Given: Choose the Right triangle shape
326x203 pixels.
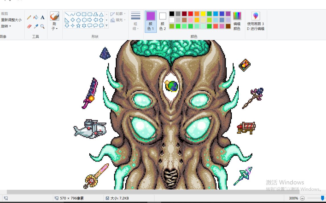Looking at the screenshot, I should [x=67, y=20].
